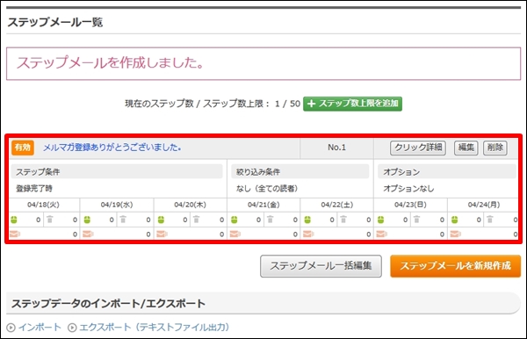Screen dimensions: 527x339
Task: Click the なし（全ての読者） text
Action: pyautogui.click(x=267, y=189)
